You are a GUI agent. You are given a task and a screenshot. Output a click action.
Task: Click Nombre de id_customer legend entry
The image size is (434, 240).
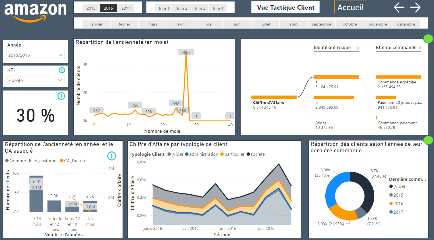point(32,161)
